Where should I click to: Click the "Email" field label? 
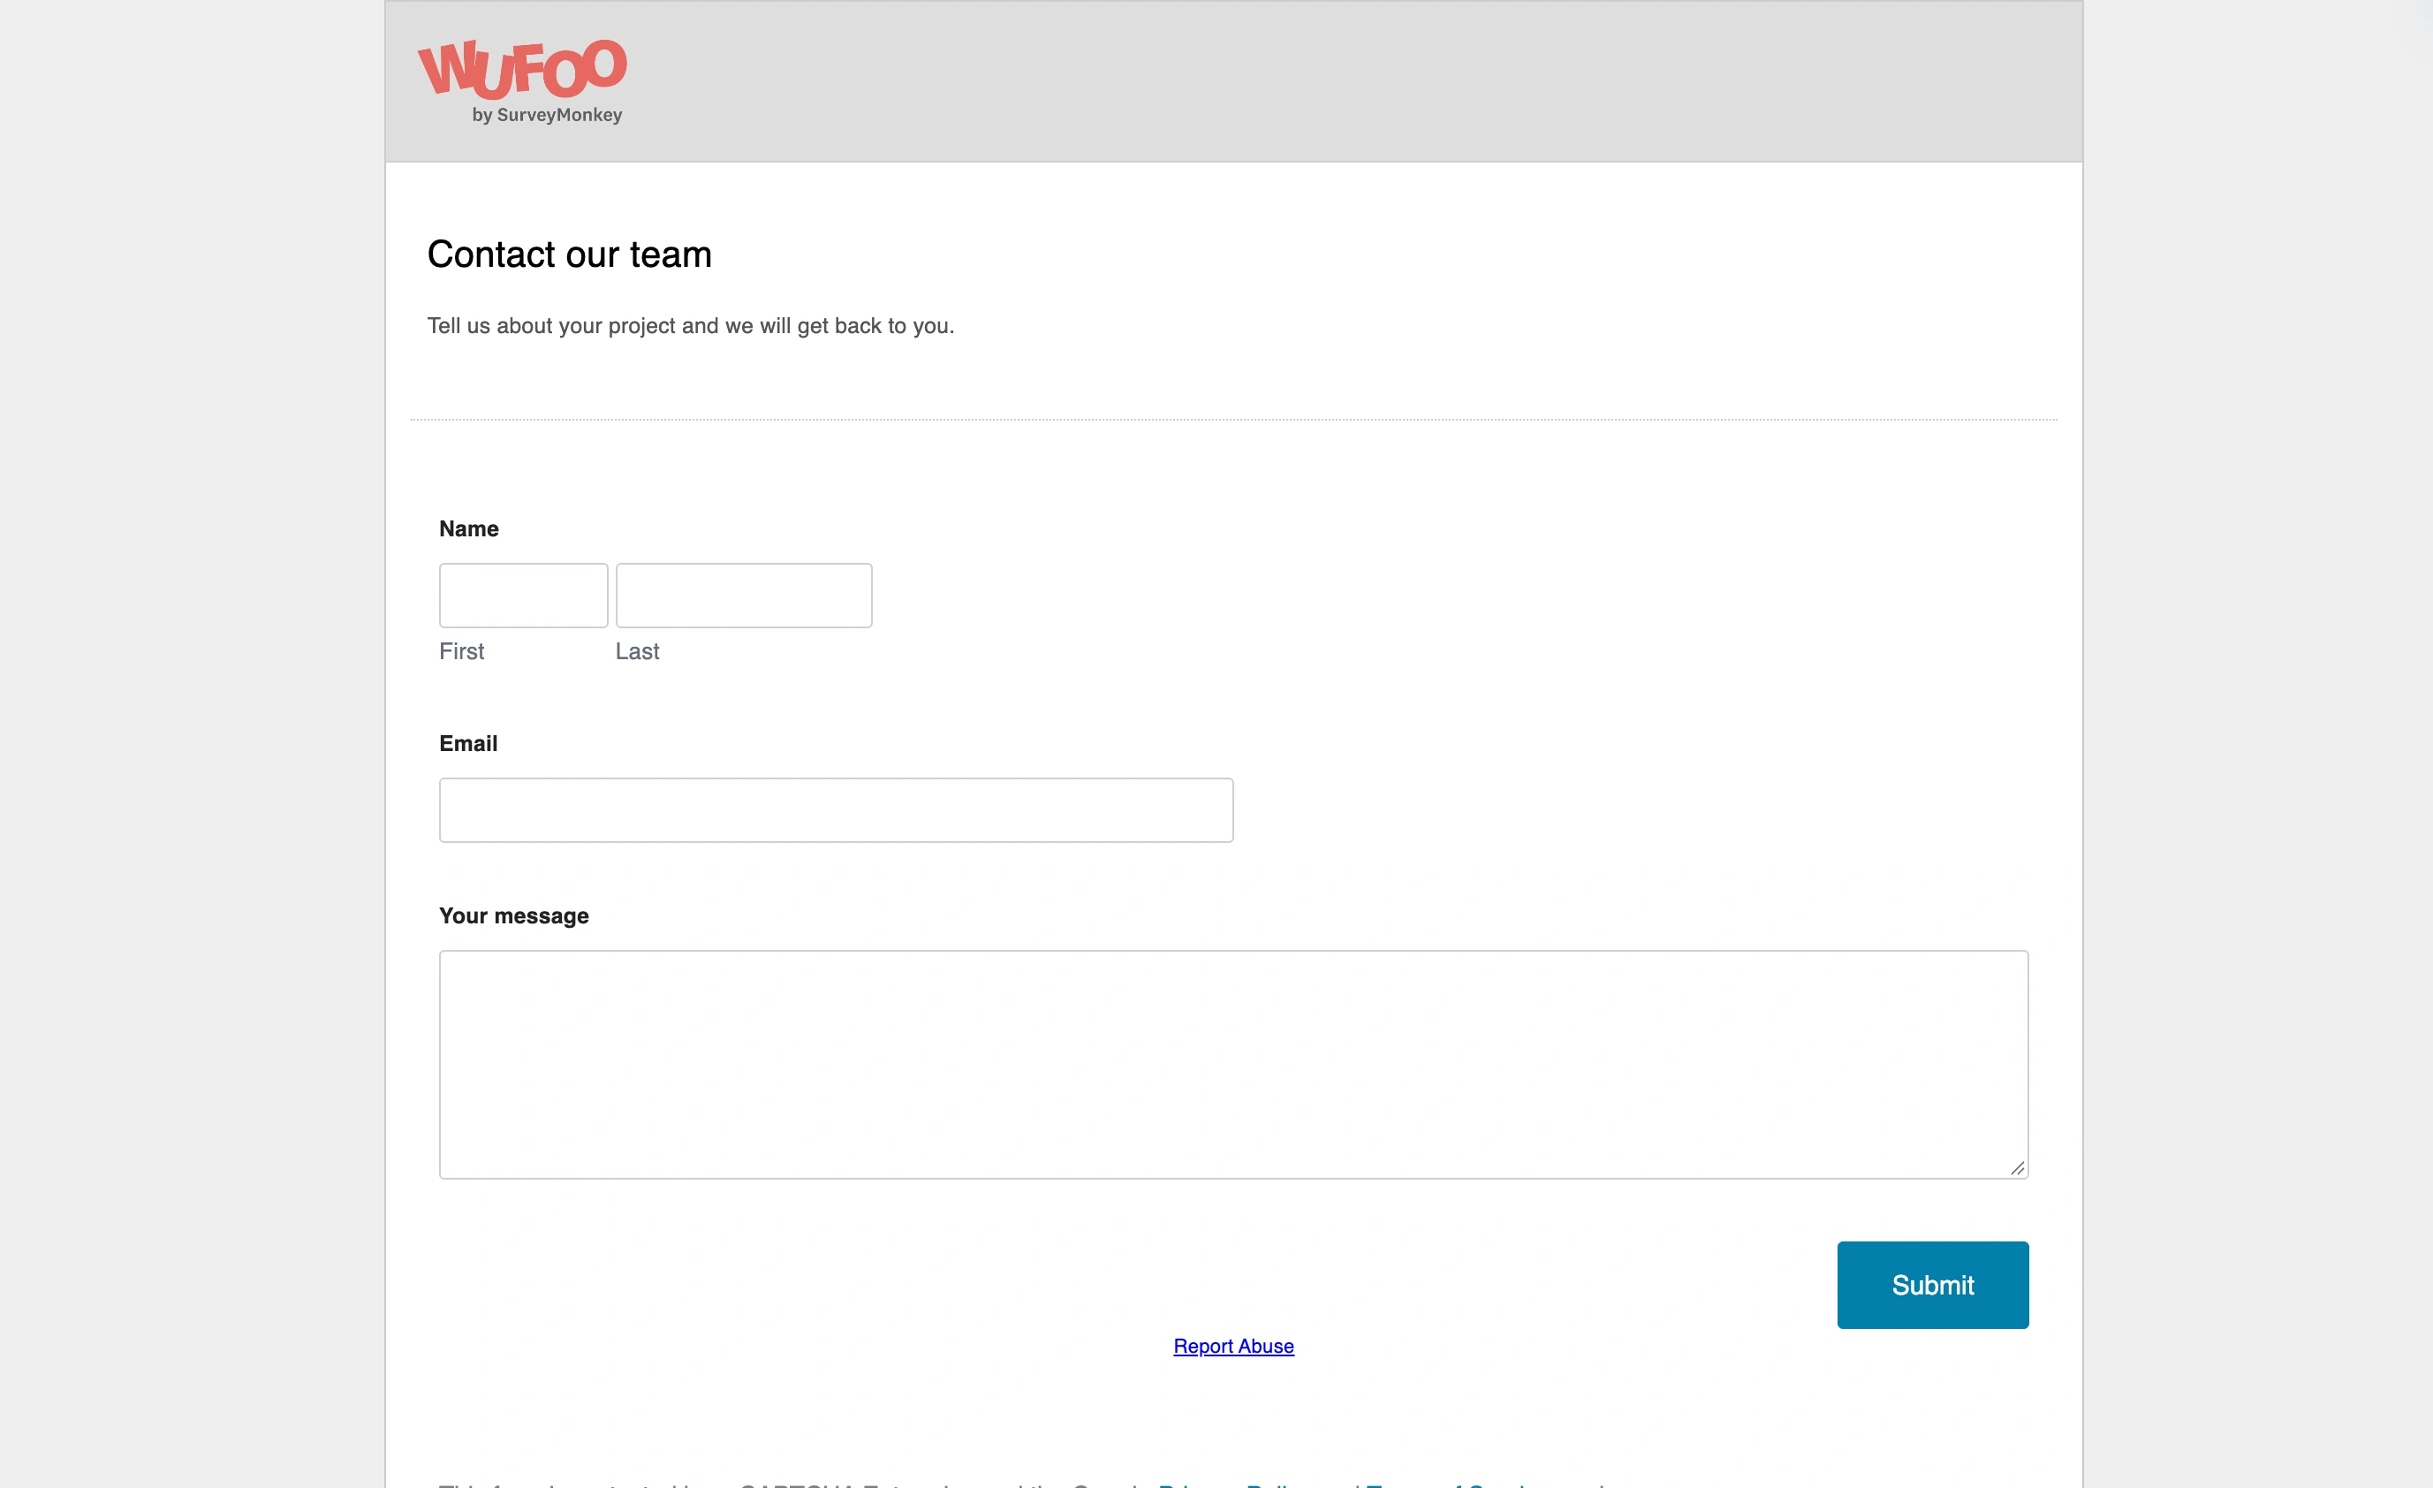(468, 743)
